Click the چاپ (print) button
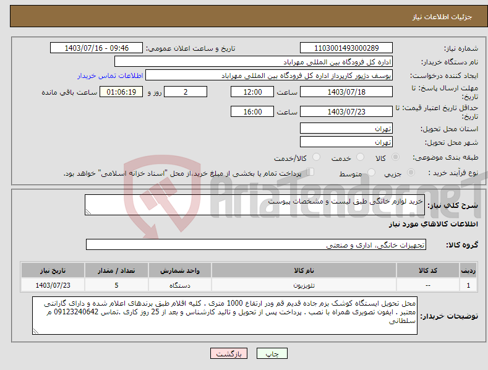Viewport: 488px width, 370px height. (272, 353)
